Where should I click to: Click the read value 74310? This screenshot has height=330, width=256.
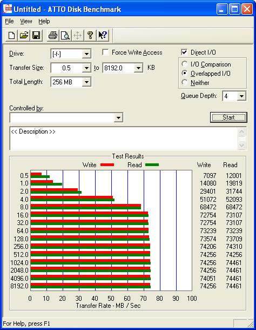tap(234, 247)
